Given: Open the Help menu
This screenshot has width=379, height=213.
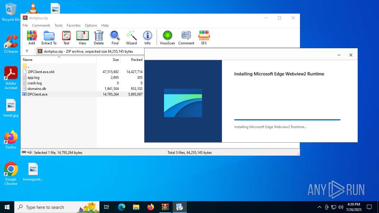Looking at the screenshot, I should pos(105,25).
